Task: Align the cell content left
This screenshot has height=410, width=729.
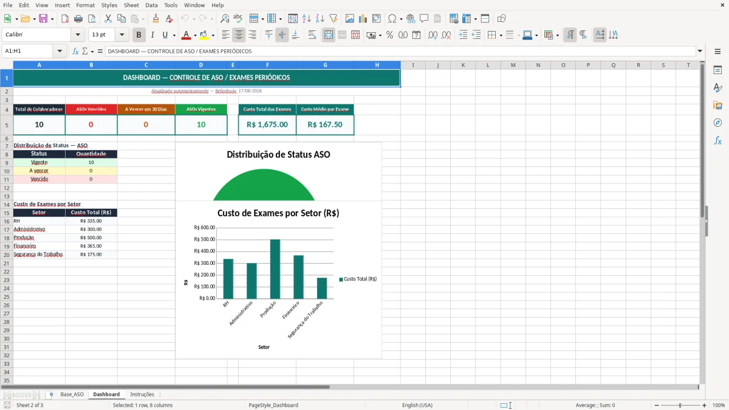Action: tap(226, 35)
